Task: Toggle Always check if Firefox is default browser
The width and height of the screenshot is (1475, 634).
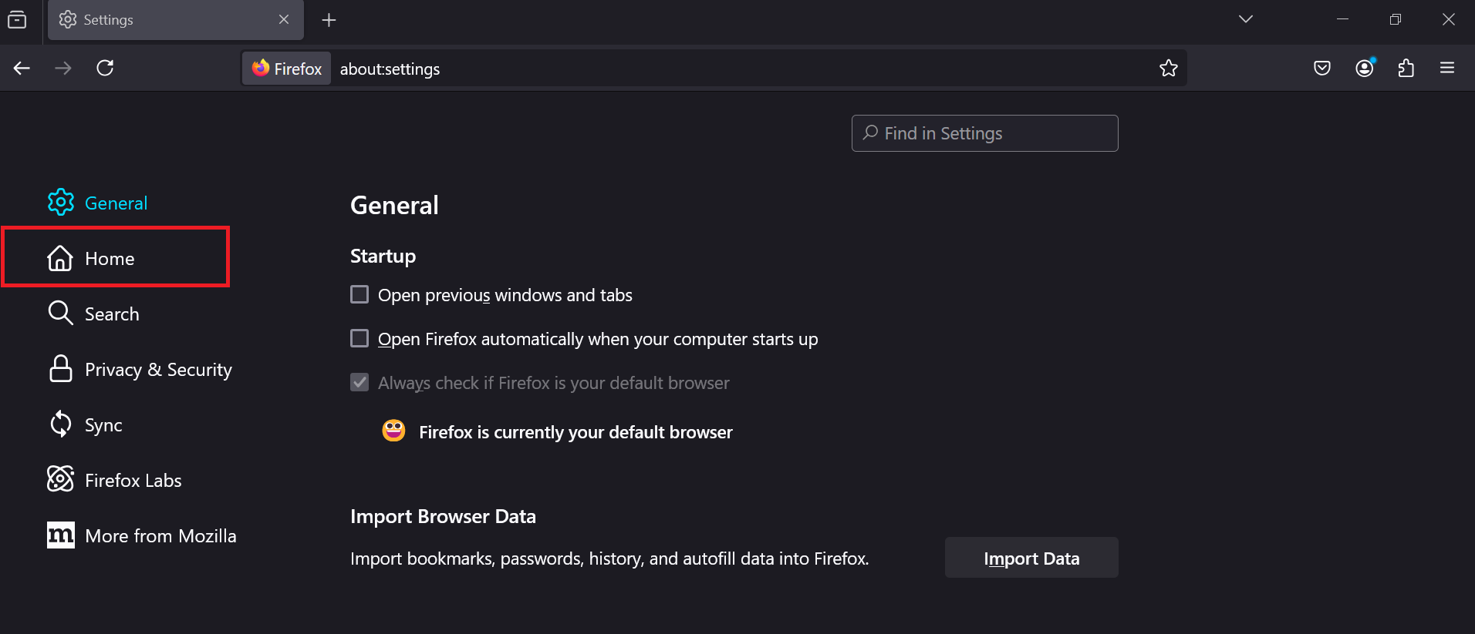Action: click(359, 383)
